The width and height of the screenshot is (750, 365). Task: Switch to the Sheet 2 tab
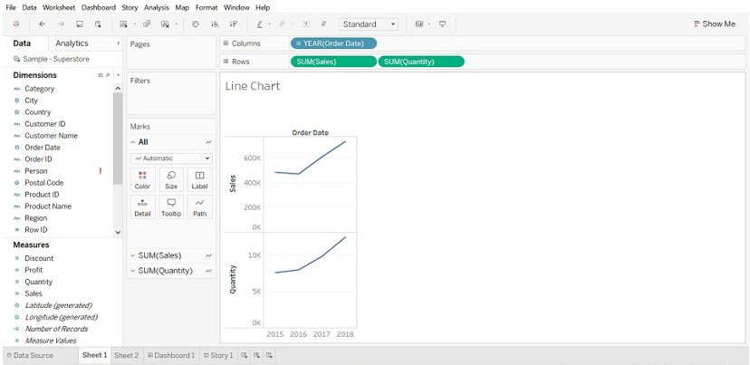tap(126, 355)
